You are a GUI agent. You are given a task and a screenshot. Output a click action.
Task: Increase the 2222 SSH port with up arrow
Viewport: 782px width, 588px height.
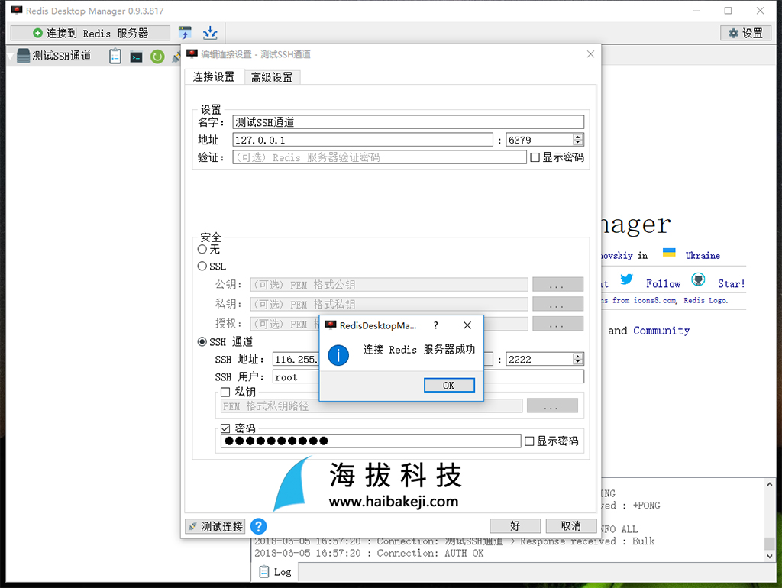[x=578, y=356]
